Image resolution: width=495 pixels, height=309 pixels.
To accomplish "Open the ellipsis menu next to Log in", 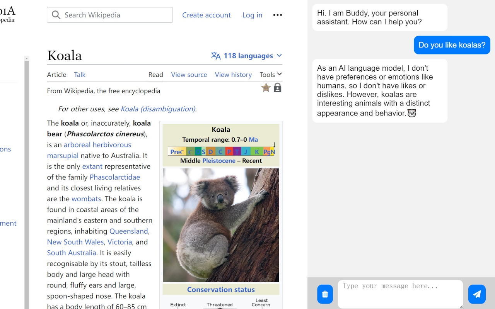I will coord(277,15).
